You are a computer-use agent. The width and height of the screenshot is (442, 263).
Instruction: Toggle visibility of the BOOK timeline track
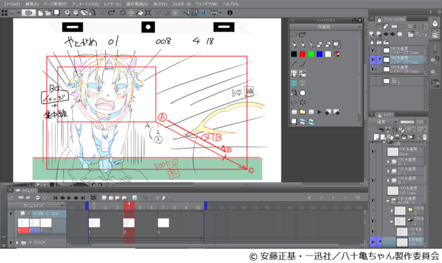click(x=11, y=243)
